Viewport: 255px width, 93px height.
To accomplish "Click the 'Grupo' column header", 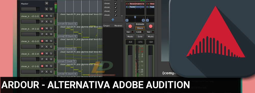I will point(107,26).
